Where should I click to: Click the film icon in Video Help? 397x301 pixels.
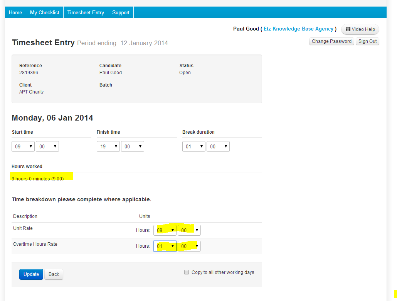(x=348, y=29)
